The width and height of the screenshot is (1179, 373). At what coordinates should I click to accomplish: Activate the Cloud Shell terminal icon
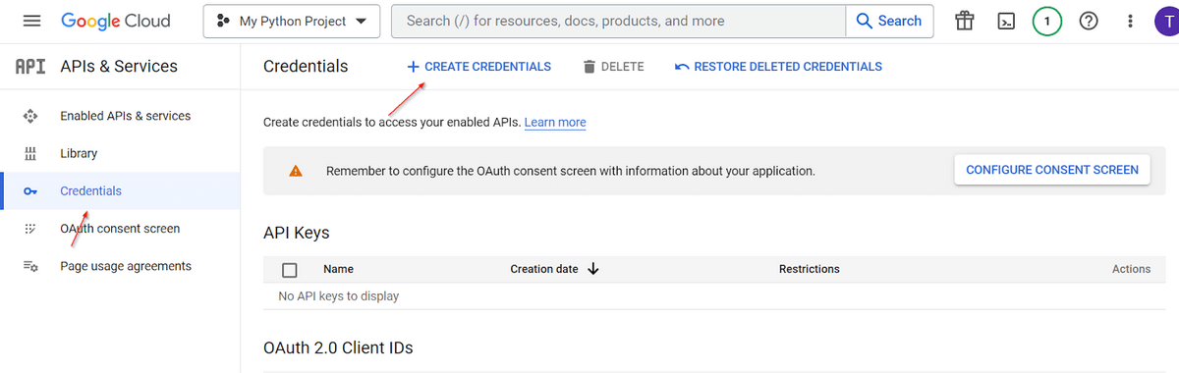tap(1006, 21)
